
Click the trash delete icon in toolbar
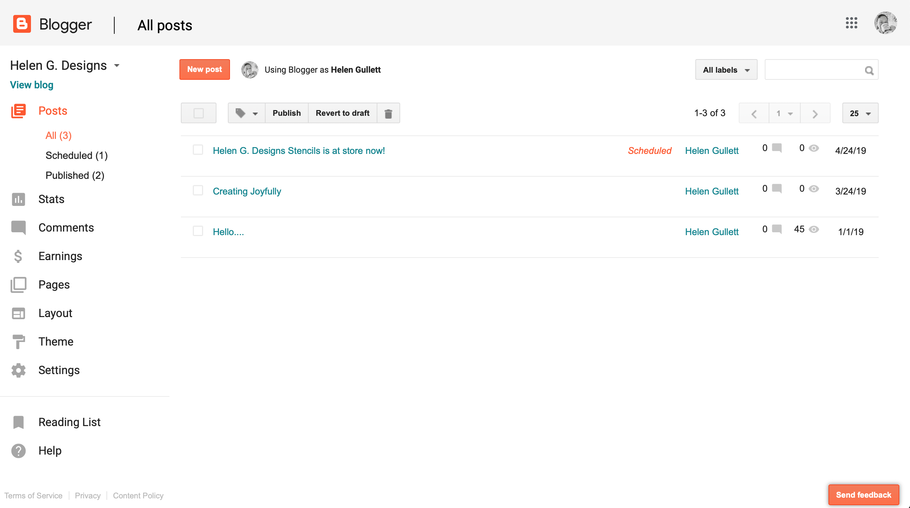click(388, 113)
